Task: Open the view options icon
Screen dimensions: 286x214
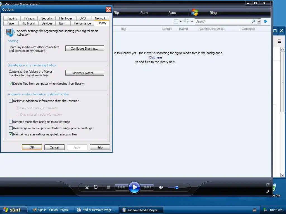Action: click(x=186, y=21)
